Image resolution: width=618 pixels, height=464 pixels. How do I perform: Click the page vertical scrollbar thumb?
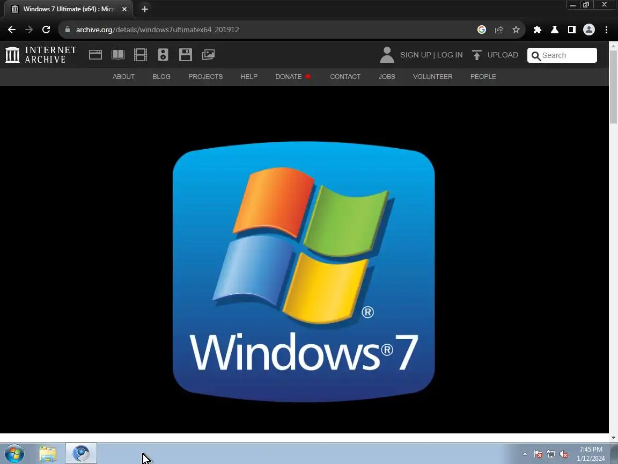[613, 87]
